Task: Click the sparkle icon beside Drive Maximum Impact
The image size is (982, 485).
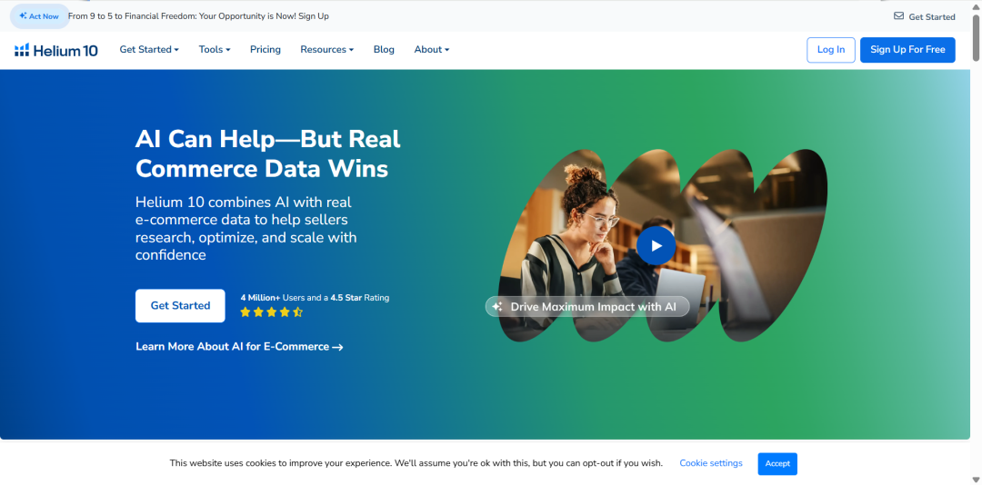Action: (x=497, y=307)
